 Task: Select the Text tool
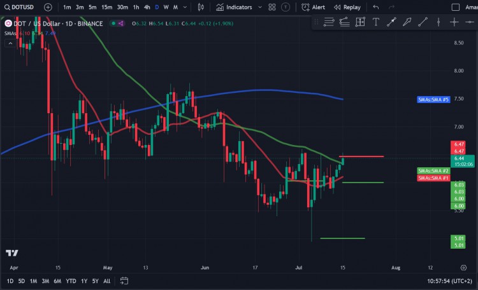click(376, 22)
